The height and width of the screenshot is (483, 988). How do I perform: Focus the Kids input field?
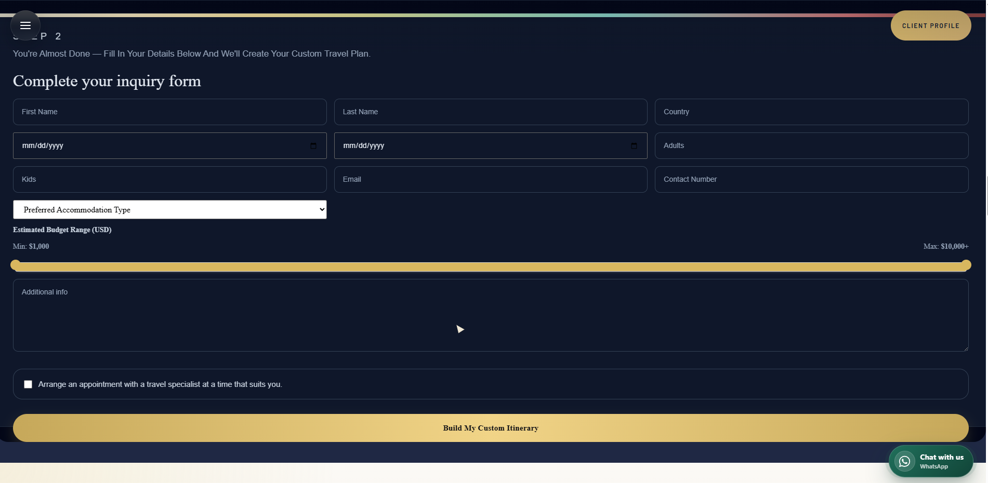[170, 179]
